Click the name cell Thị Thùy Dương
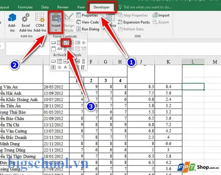The image size is (221, 175). (21, 156)
